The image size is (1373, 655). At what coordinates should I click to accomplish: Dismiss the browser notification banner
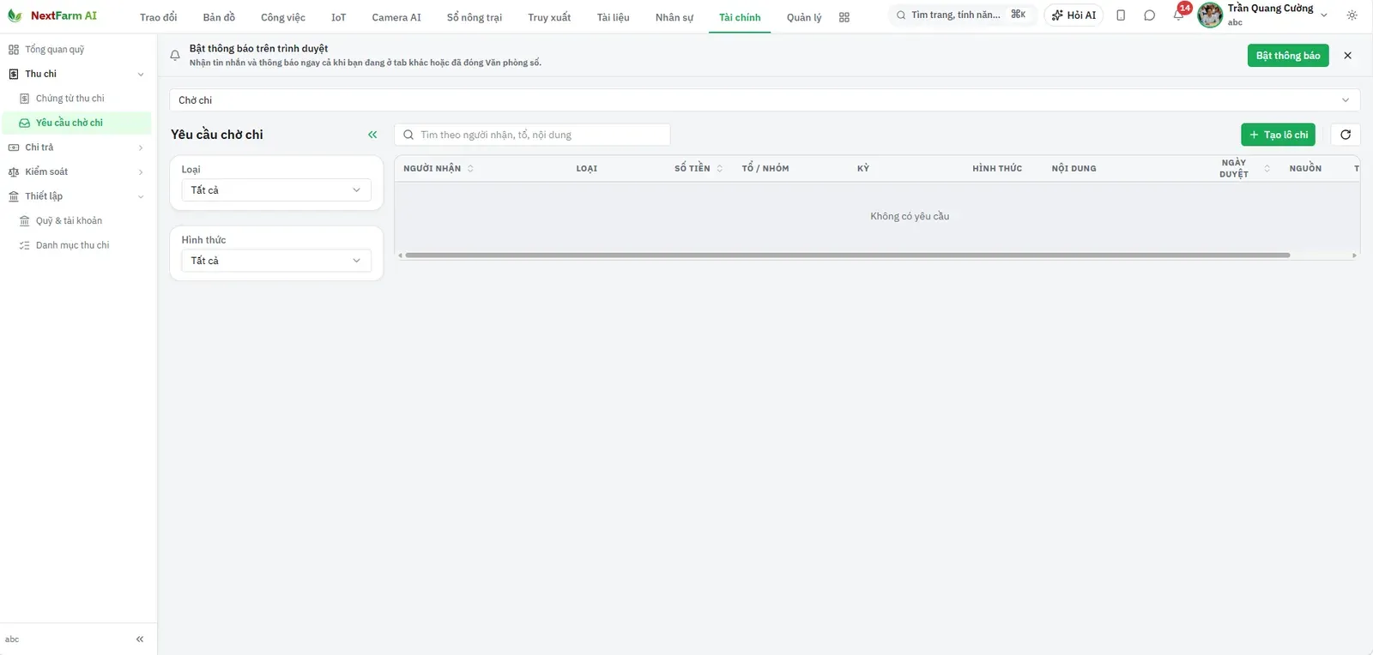pyautogui.click(x=1347, y=56)
